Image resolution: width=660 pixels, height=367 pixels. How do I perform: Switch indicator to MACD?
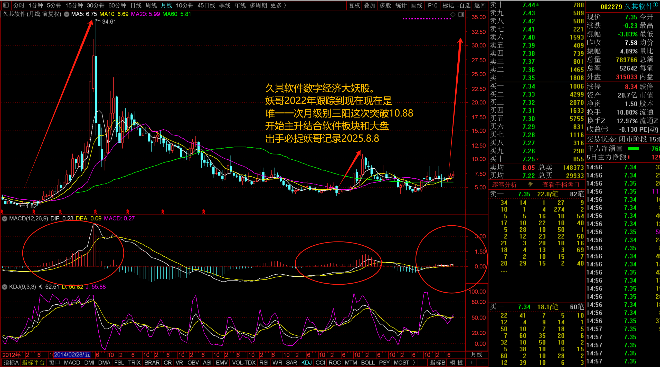pyautogui.click(x=72, y=362)
